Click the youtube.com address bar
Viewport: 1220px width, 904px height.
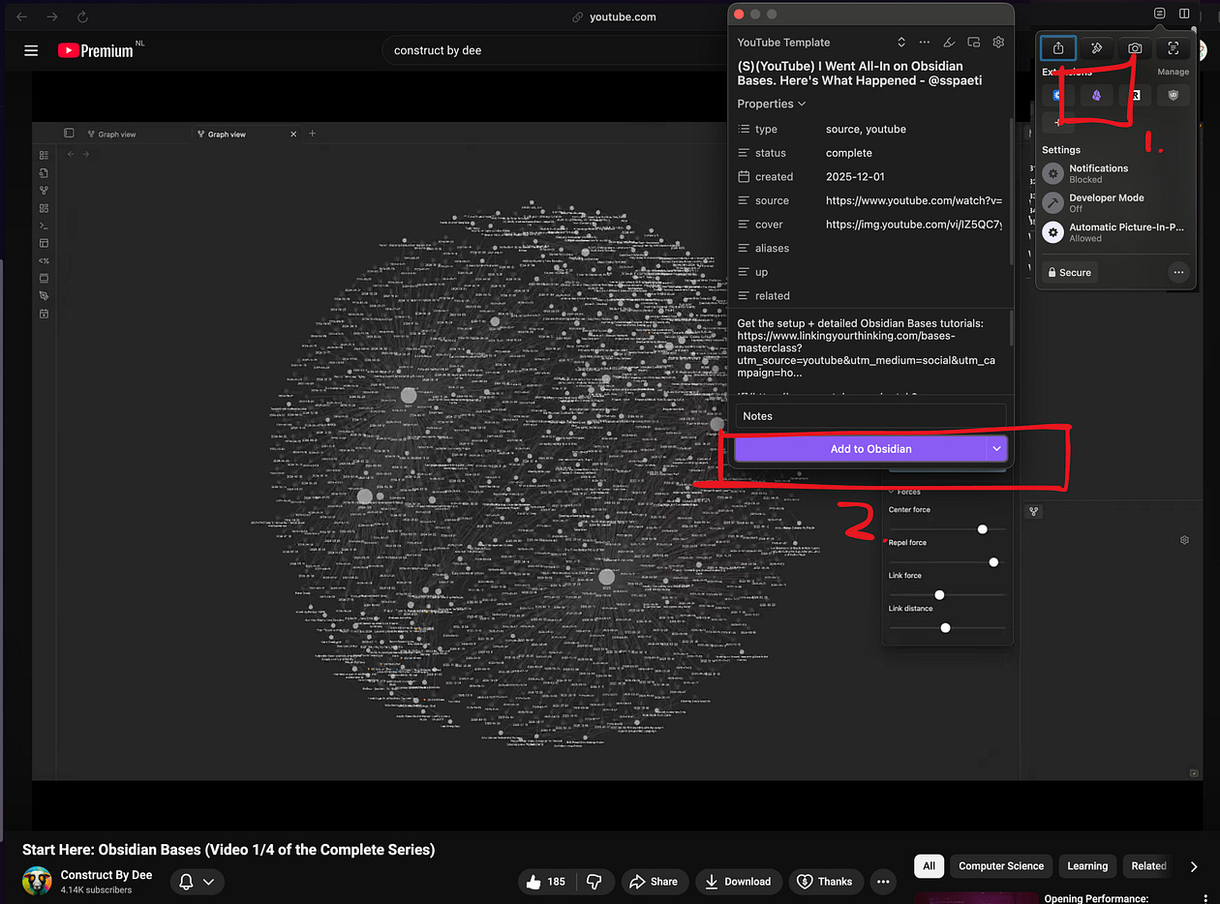614,16
